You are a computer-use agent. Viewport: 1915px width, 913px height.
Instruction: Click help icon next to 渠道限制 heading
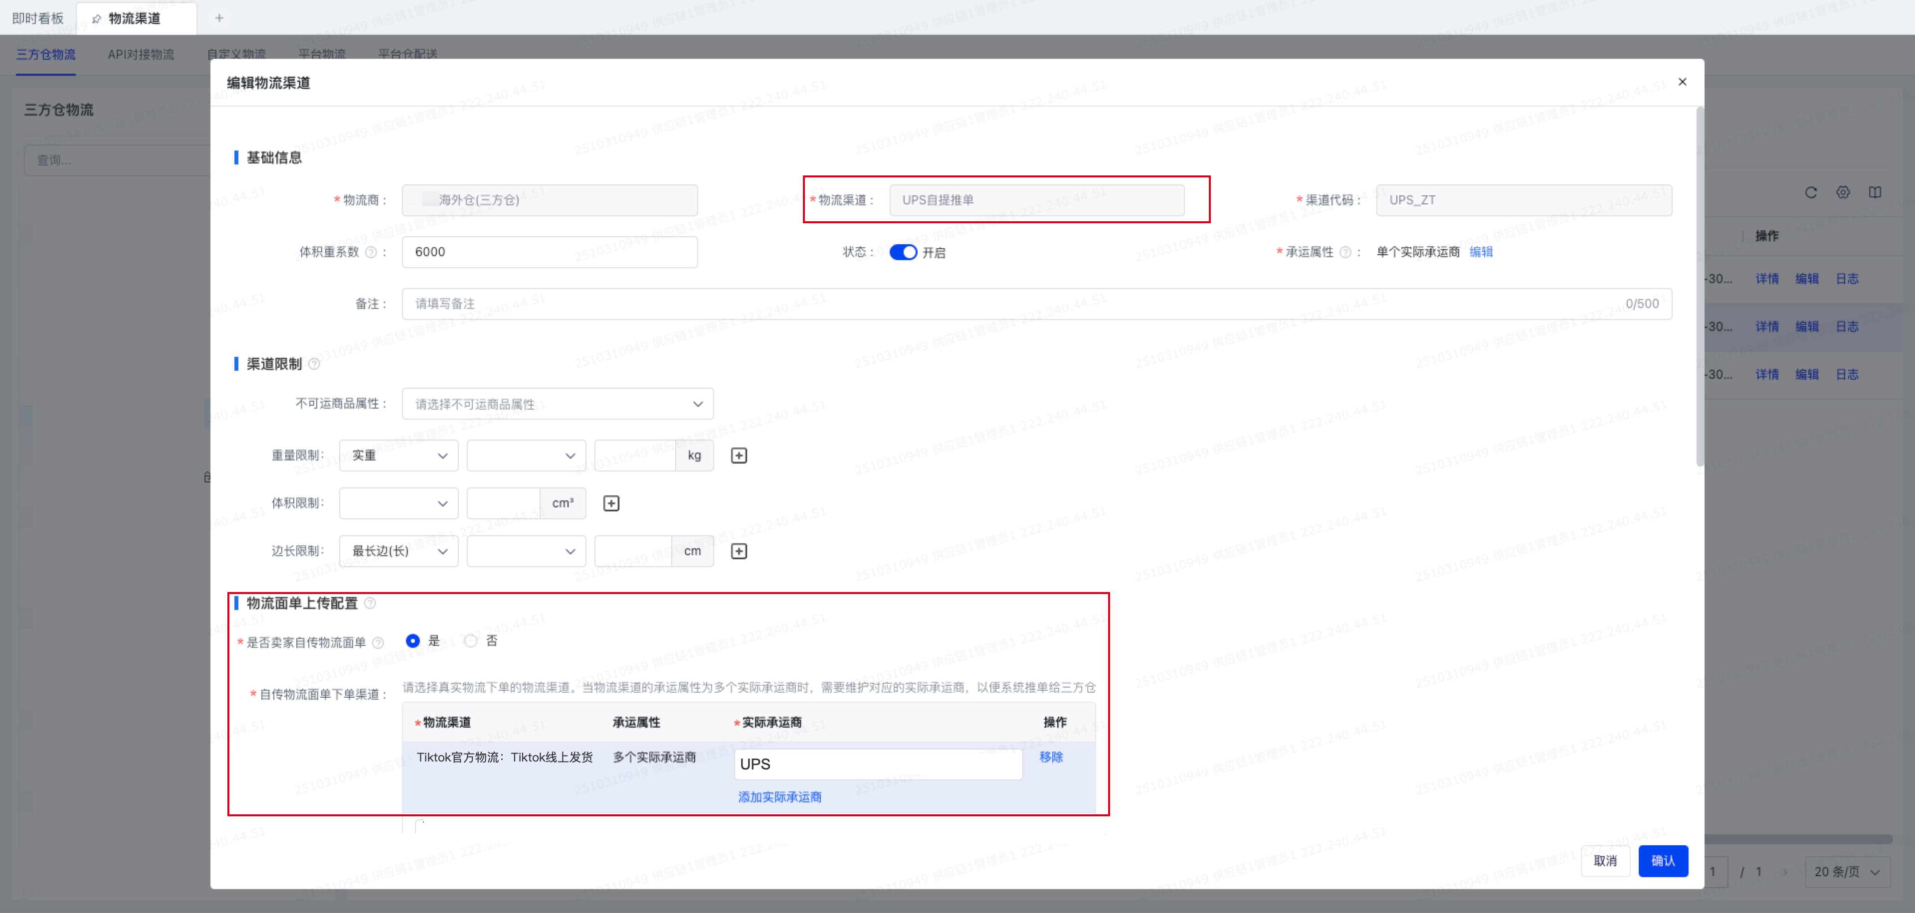[314, 364]
